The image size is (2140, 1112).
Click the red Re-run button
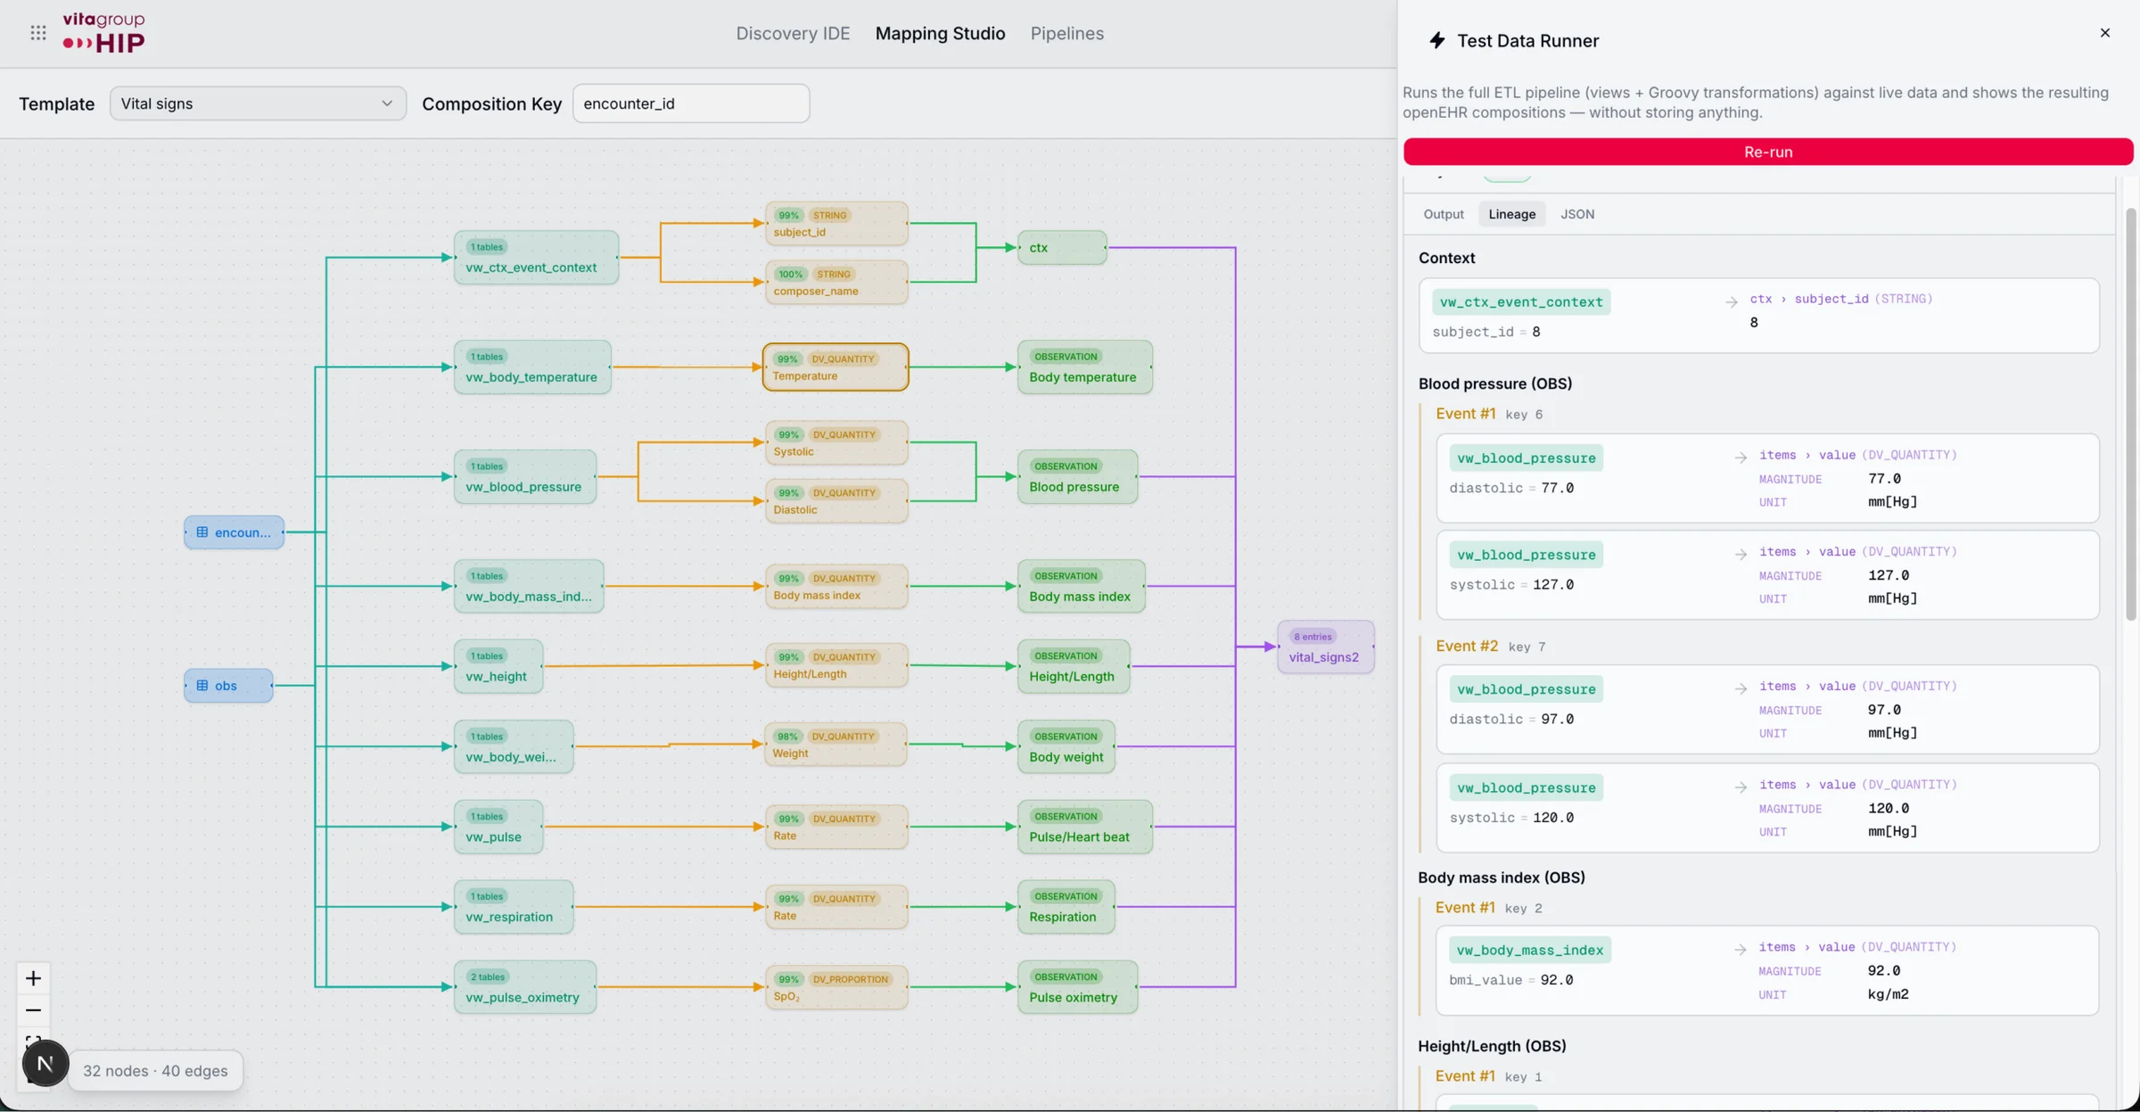tap(1768, 152)
